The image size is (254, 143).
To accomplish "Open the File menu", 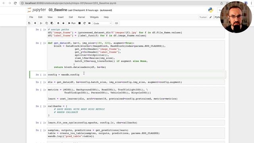I will click(x=31, y=17).
